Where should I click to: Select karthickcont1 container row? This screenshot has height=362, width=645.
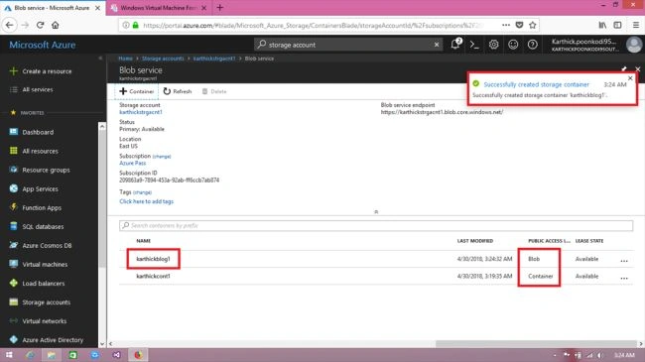pos(376,276)
